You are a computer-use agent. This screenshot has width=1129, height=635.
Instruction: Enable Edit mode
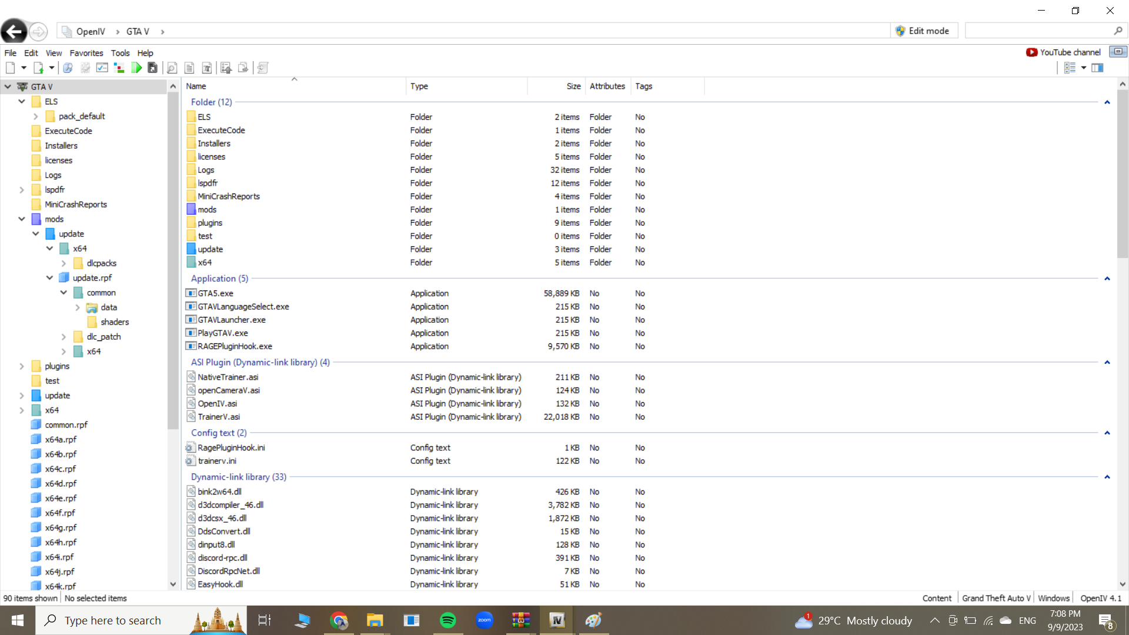pos(923,31)
